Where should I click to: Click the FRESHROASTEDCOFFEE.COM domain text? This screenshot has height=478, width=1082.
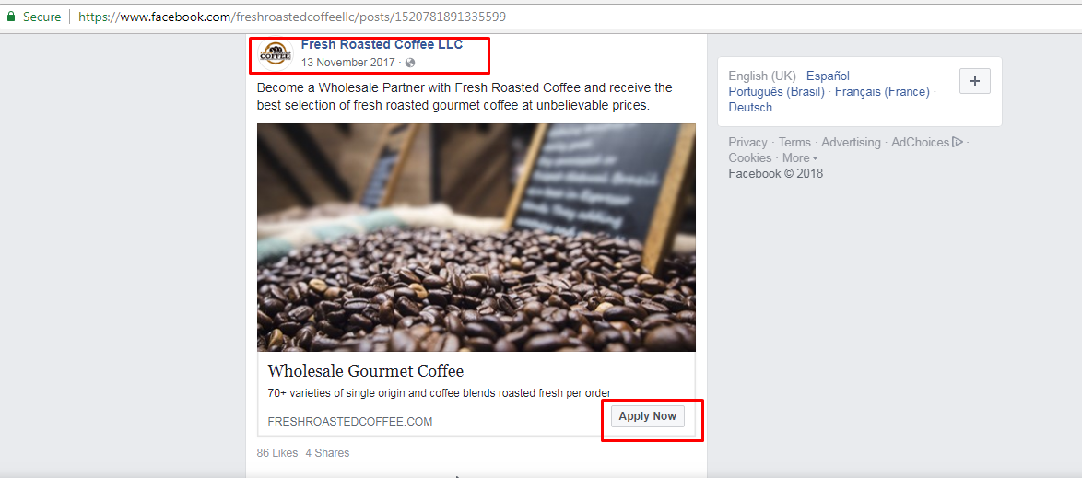tap(350, 422)
